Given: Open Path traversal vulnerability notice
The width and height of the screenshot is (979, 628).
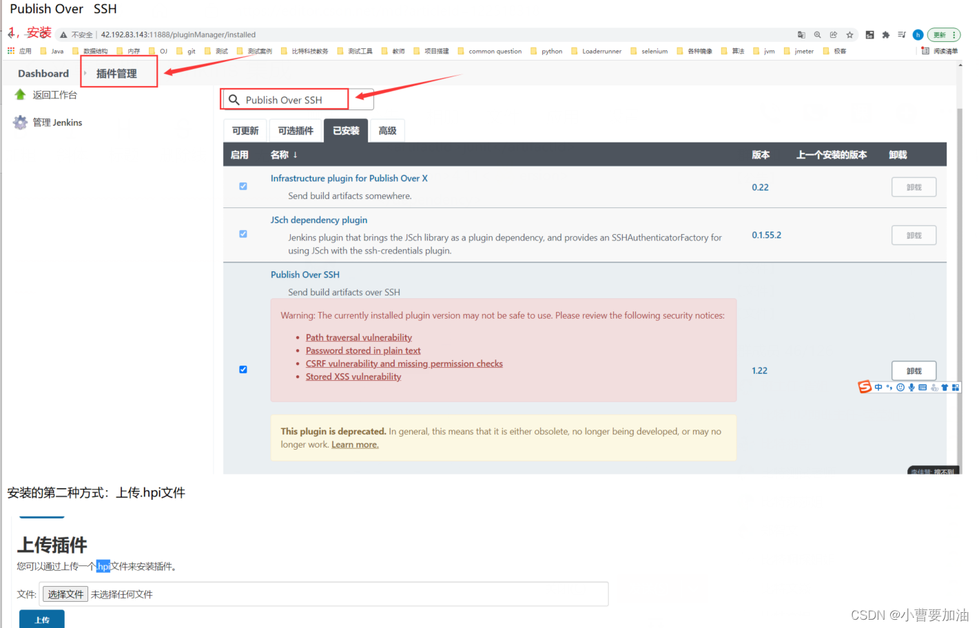Looking at the screenshot, I should 359,337.
